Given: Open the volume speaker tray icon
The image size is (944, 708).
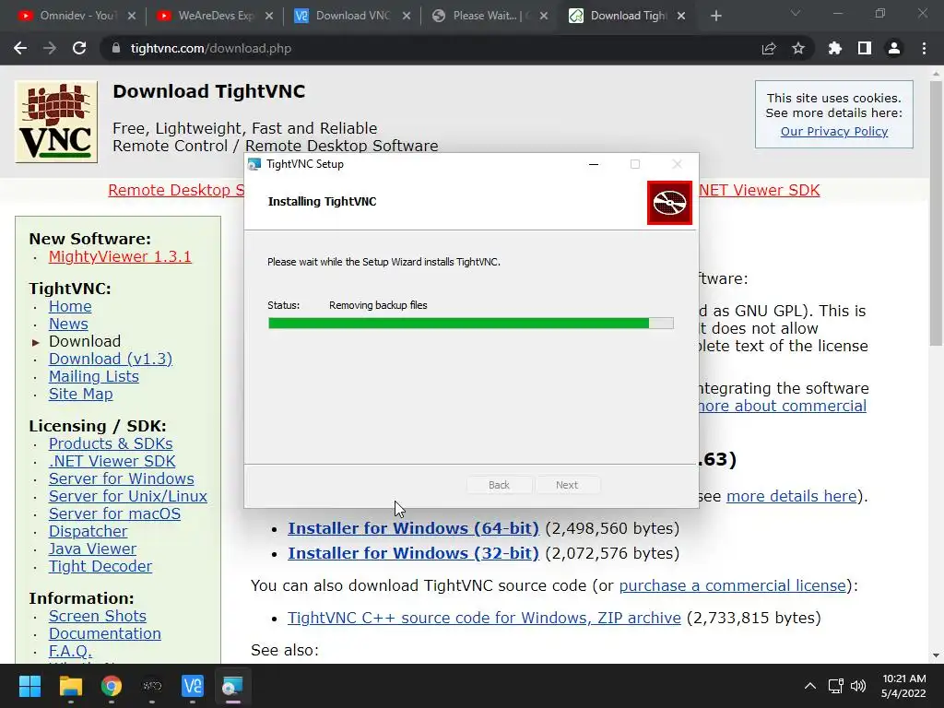Looking at the screenshot, I should point(858,686).
